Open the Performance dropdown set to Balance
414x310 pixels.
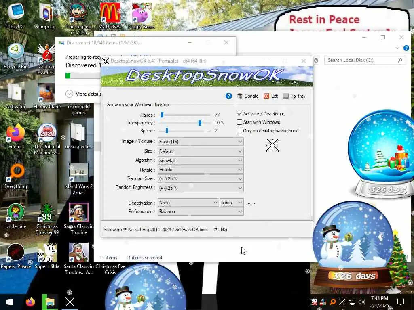pyautogui.click(x=201, y=212)
